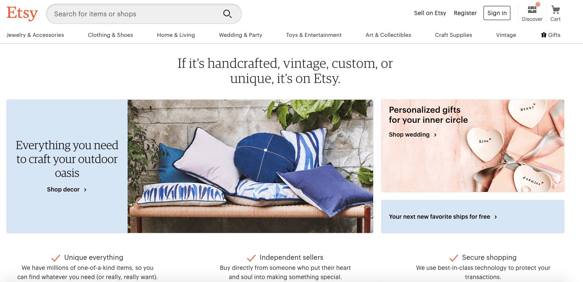Click the Register link
Screen dimensions: 583x282
[x=465, y=13]
